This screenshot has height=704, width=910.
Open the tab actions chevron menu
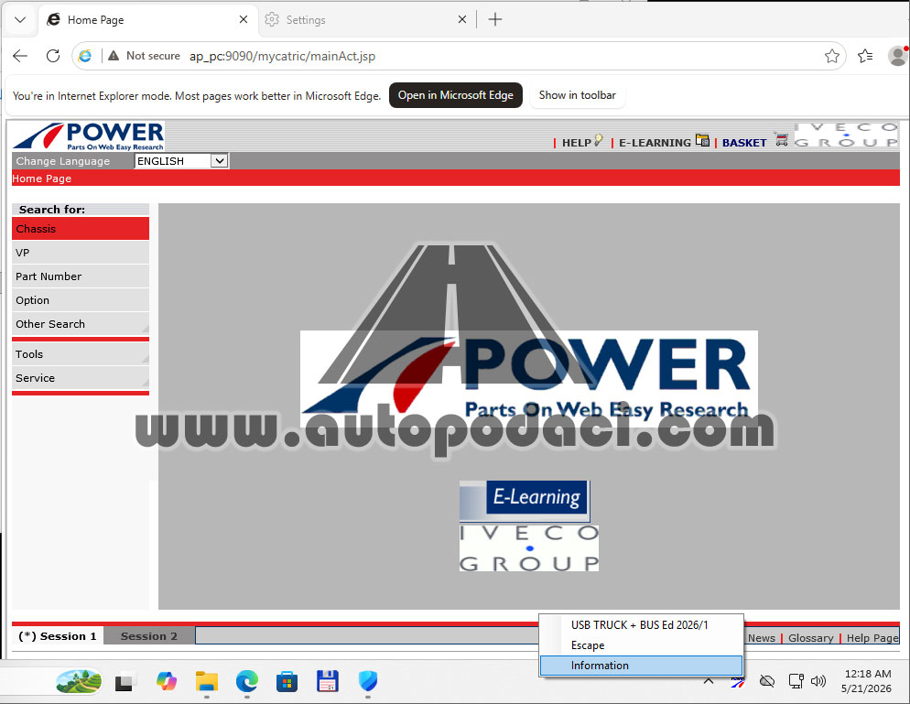(20, 20)
